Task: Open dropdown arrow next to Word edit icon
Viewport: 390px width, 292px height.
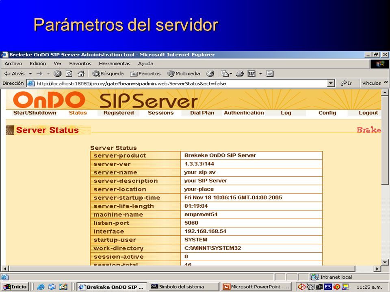Action: click(x=260, y=74)
